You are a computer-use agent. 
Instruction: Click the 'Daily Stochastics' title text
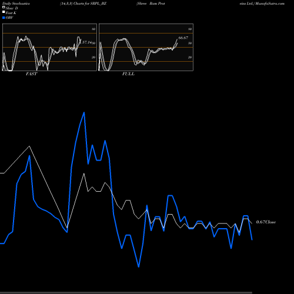point(16,4)
